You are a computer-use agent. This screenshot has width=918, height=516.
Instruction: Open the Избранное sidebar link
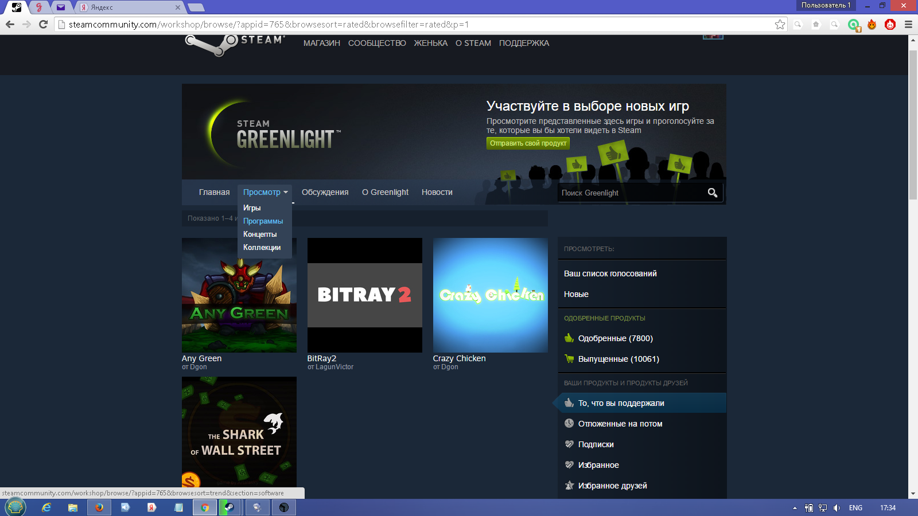click(x=598, y=465)
